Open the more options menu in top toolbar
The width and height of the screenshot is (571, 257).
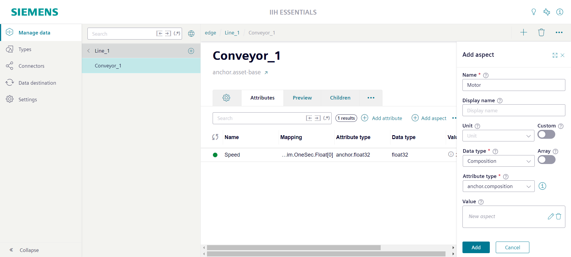click(x=559, y=32)
